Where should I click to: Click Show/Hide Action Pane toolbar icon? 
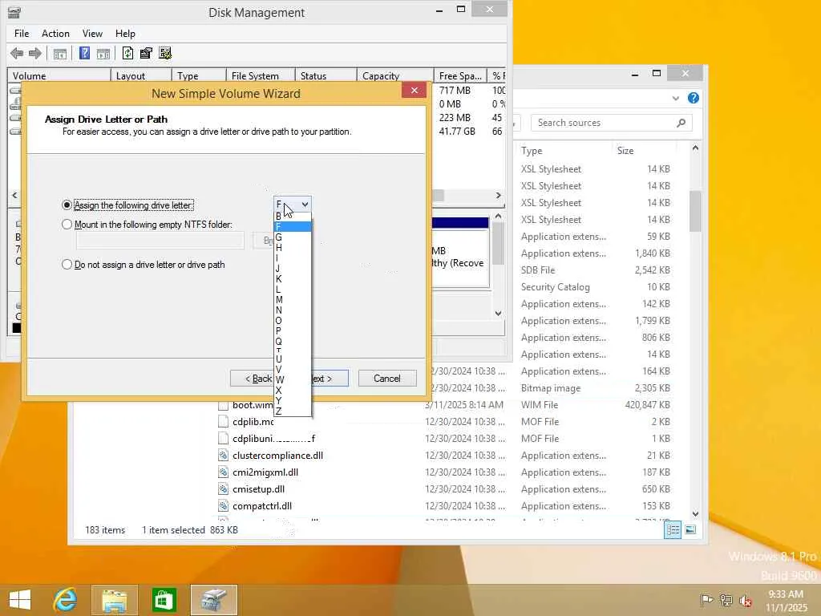point(103,54)
